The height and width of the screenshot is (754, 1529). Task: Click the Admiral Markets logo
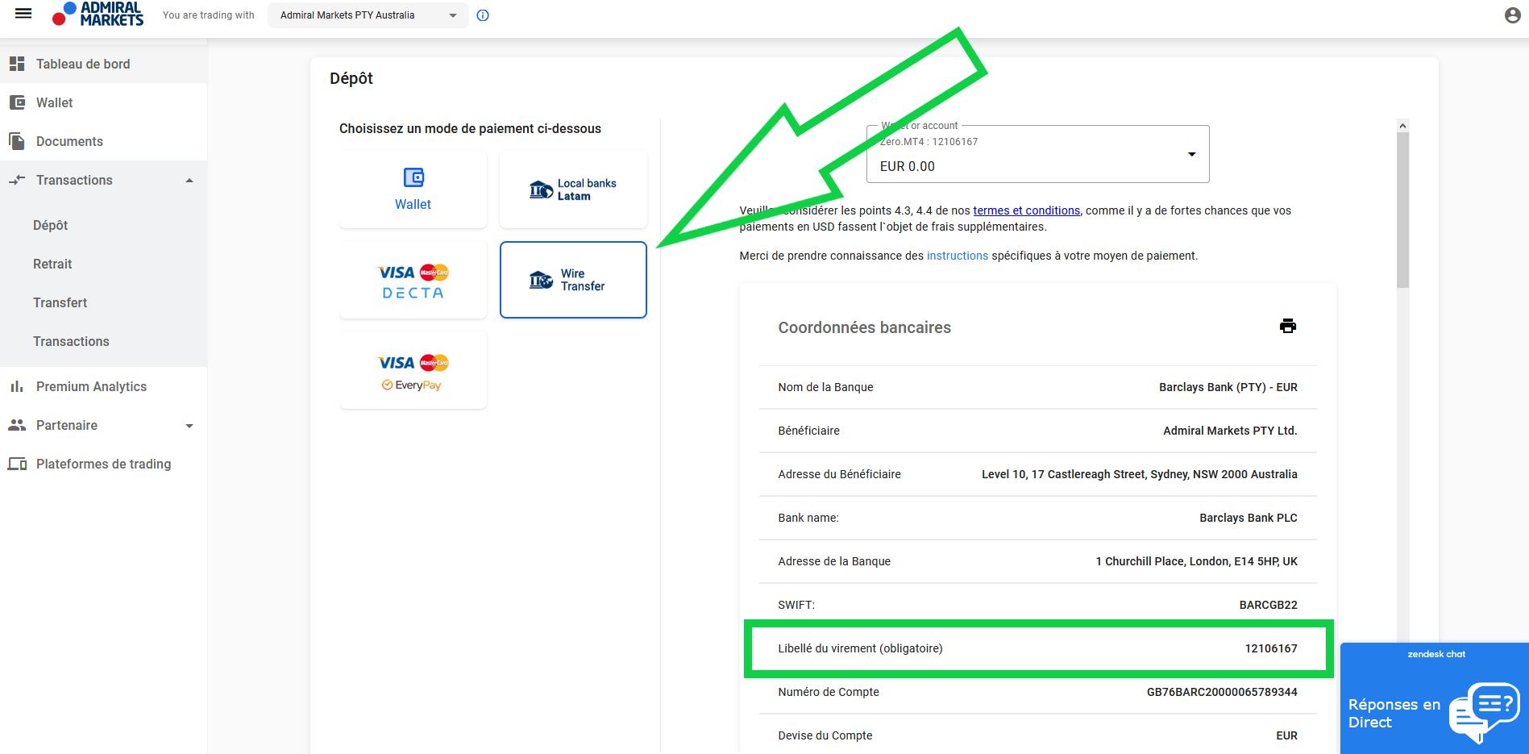click(x=98, y=14)
